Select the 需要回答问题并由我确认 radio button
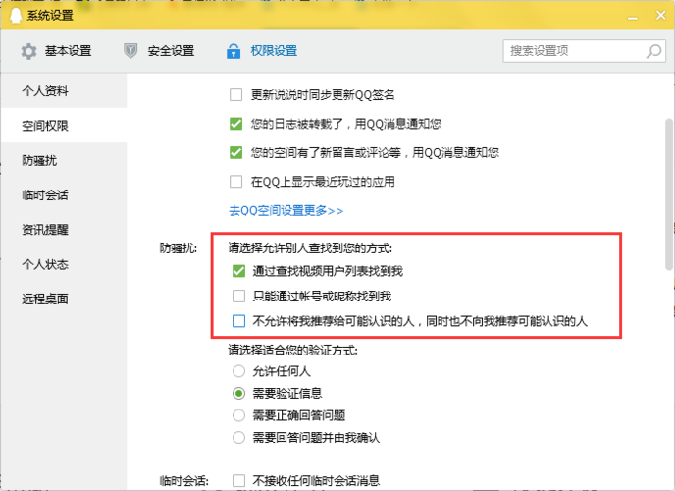This screenshot has height=491, width=675. (239, 438)
